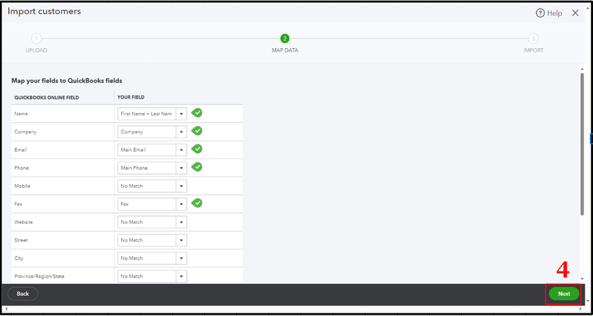Click the Company row label
The image size is (593, 316).
coord(26,132)
